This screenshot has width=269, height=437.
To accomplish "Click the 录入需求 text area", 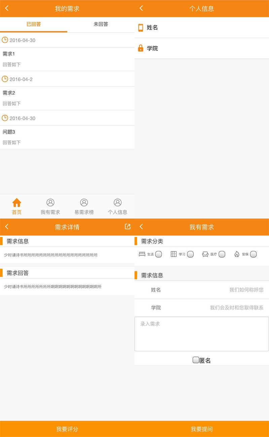I will [x=202, y=334].
